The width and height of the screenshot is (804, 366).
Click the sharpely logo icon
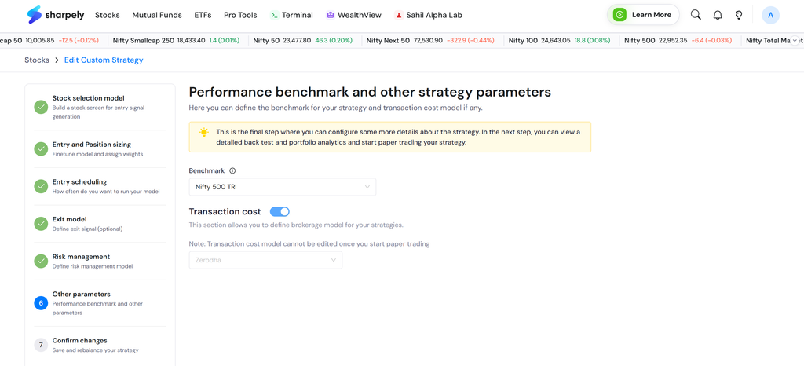(34, 15)
